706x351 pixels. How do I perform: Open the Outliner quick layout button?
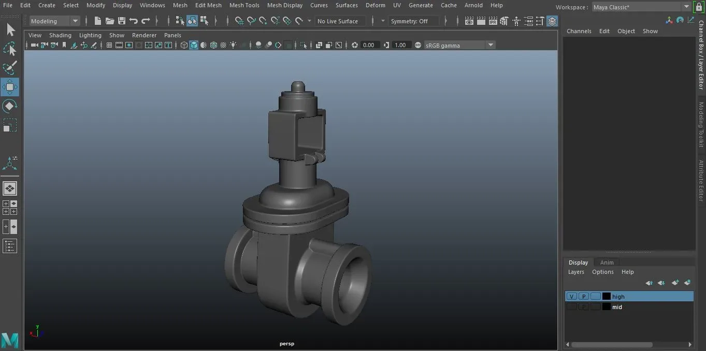10,246
